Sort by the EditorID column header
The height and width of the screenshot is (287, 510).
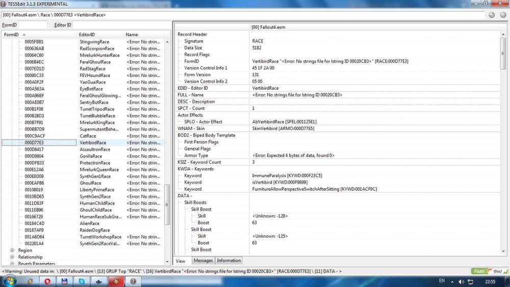click(100, 35)
